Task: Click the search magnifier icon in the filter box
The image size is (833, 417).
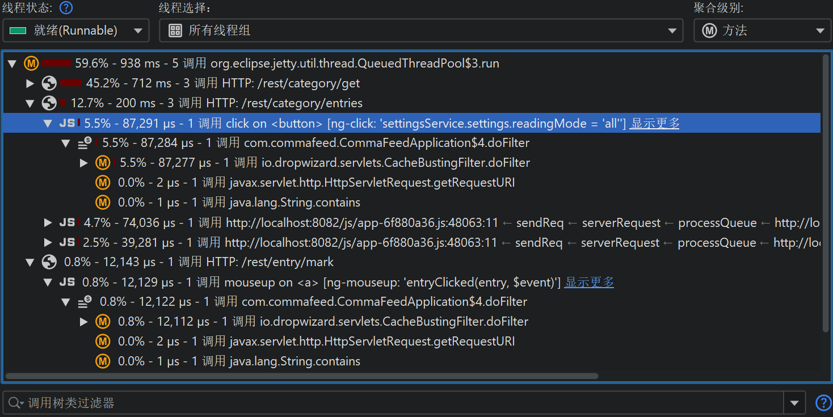Action: [x=14, y=403]
